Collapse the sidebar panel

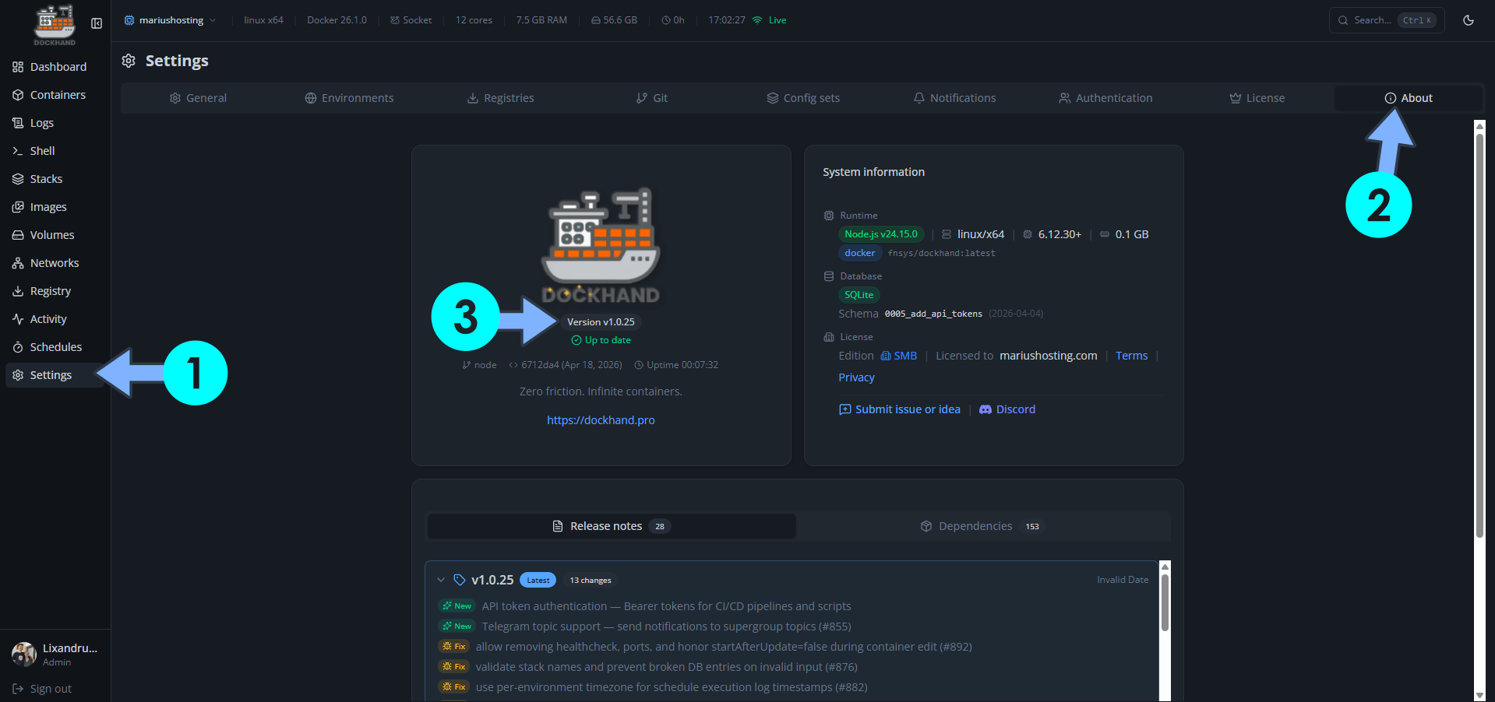(x=97, y=23)
